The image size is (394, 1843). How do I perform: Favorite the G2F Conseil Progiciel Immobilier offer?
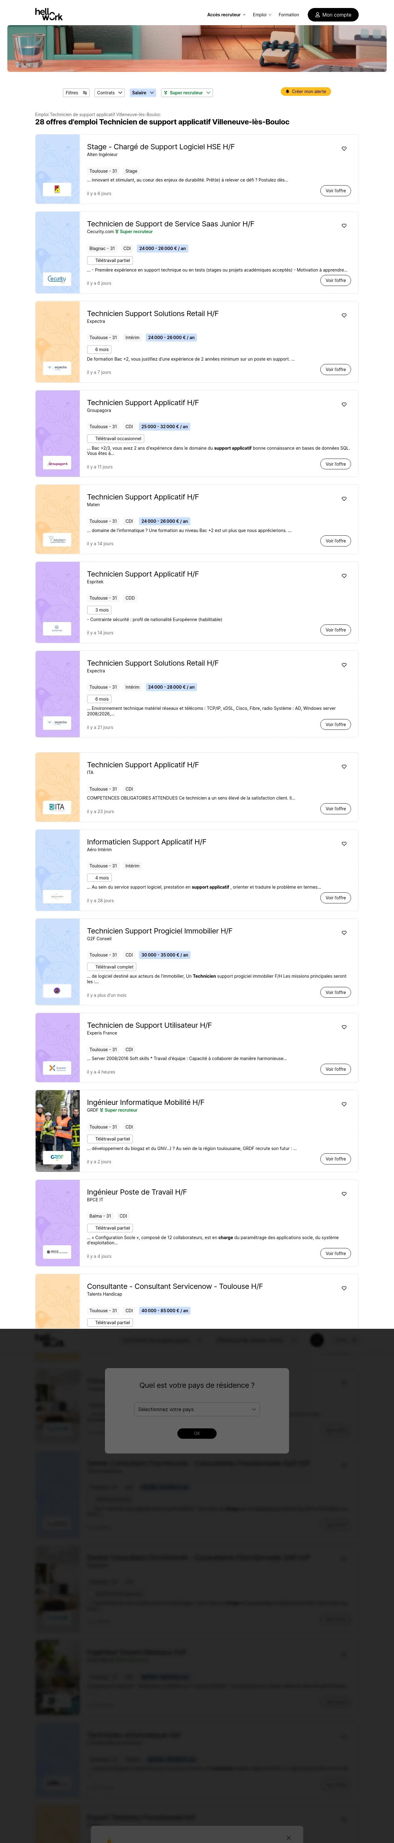click(344, 933)
